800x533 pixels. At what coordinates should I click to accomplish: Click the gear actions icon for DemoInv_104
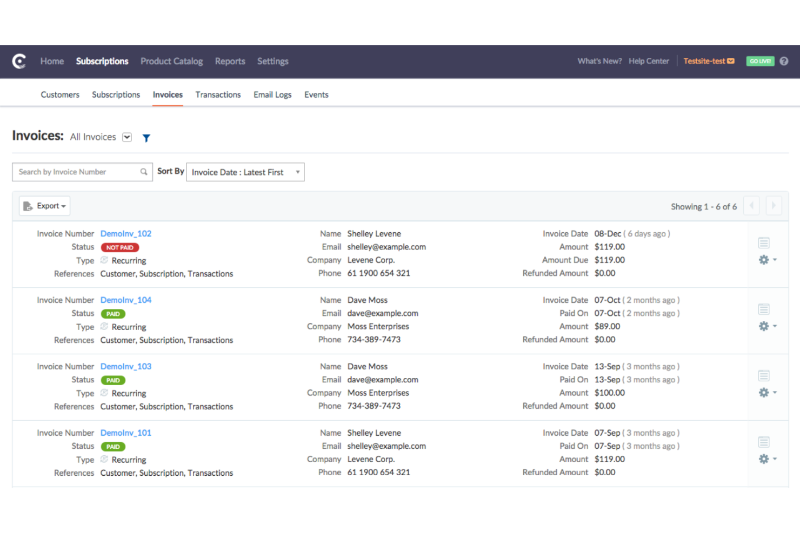[764, 326]
